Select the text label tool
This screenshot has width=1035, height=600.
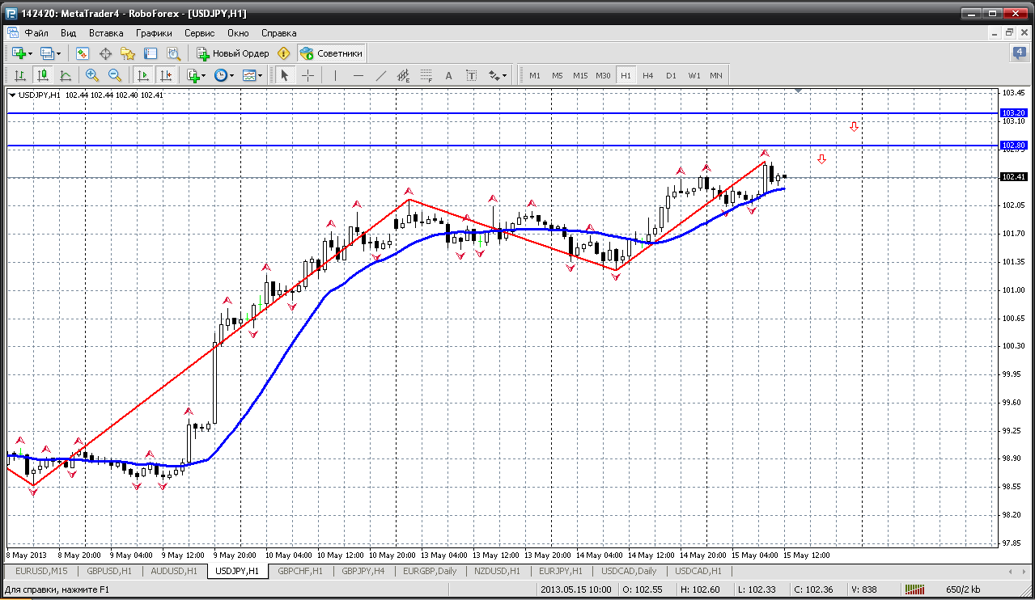pos(472,75)
